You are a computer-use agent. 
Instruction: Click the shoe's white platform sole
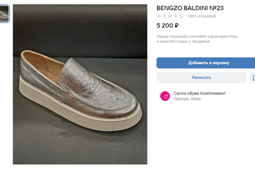coord(85,118)
